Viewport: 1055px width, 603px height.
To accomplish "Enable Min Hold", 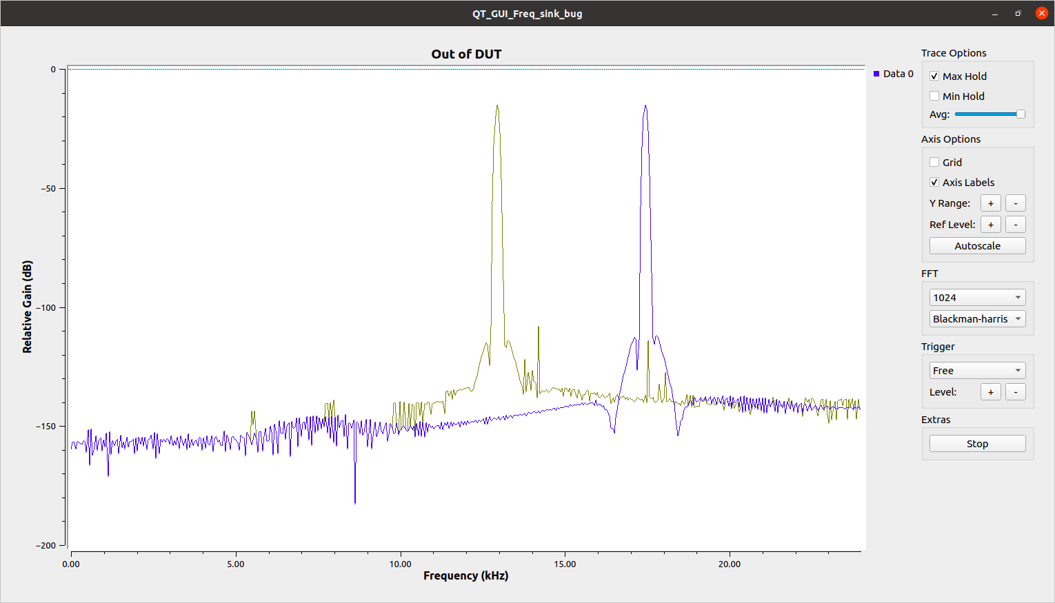I will pyautogui.click(x=935, y=96).
